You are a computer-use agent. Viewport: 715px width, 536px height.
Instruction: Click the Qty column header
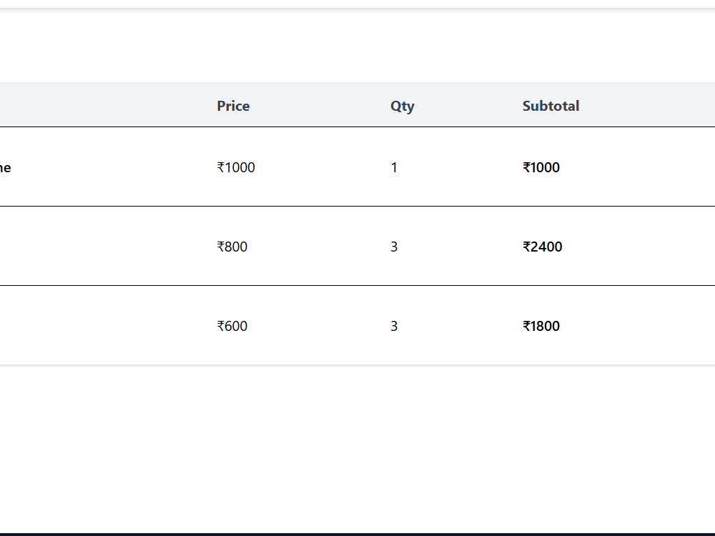point(402,106)
